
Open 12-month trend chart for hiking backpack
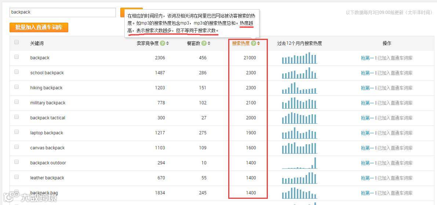tap(300, 88)
